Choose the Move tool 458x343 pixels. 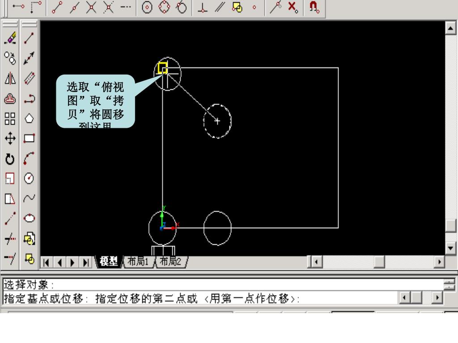(x=10, y=138)
